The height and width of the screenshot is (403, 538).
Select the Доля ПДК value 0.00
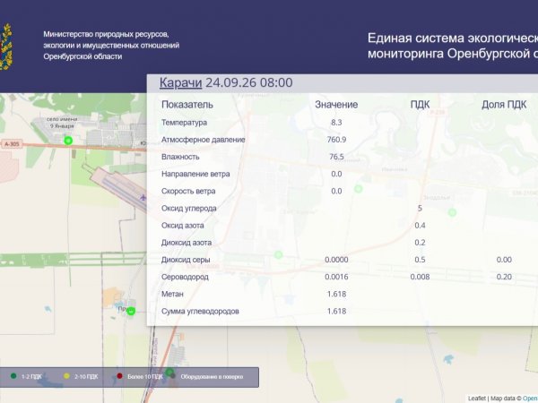(x=504, y=260)
